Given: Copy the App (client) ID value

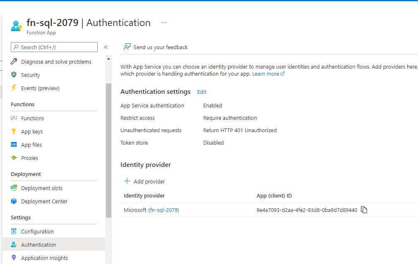Looking at the screenshot, I should point(364,210).
